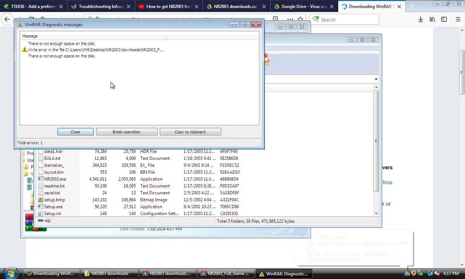
Task: Open the 731836 - Add a preference browser tab
Action: (x=34, y=7)
